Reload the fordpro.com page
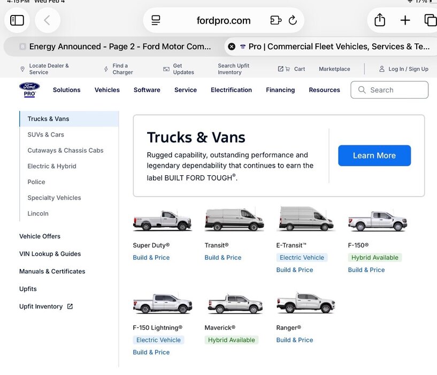 (293, 20)
